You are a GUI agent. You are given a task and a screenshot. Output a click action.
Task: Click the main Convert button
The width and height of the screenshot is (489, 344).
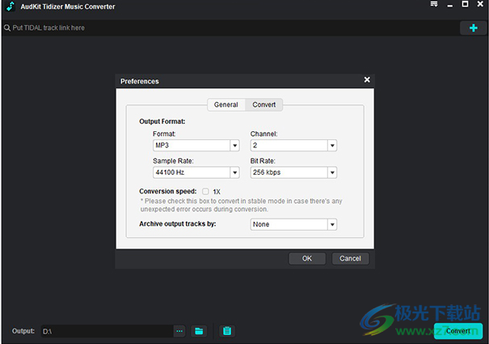point(458,331)
